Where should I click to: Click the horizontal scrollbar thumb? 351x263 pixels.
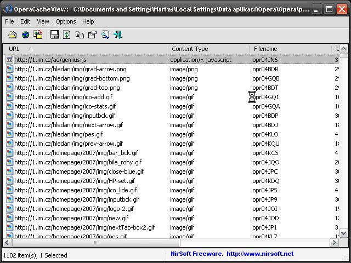[x=96, y=243]
